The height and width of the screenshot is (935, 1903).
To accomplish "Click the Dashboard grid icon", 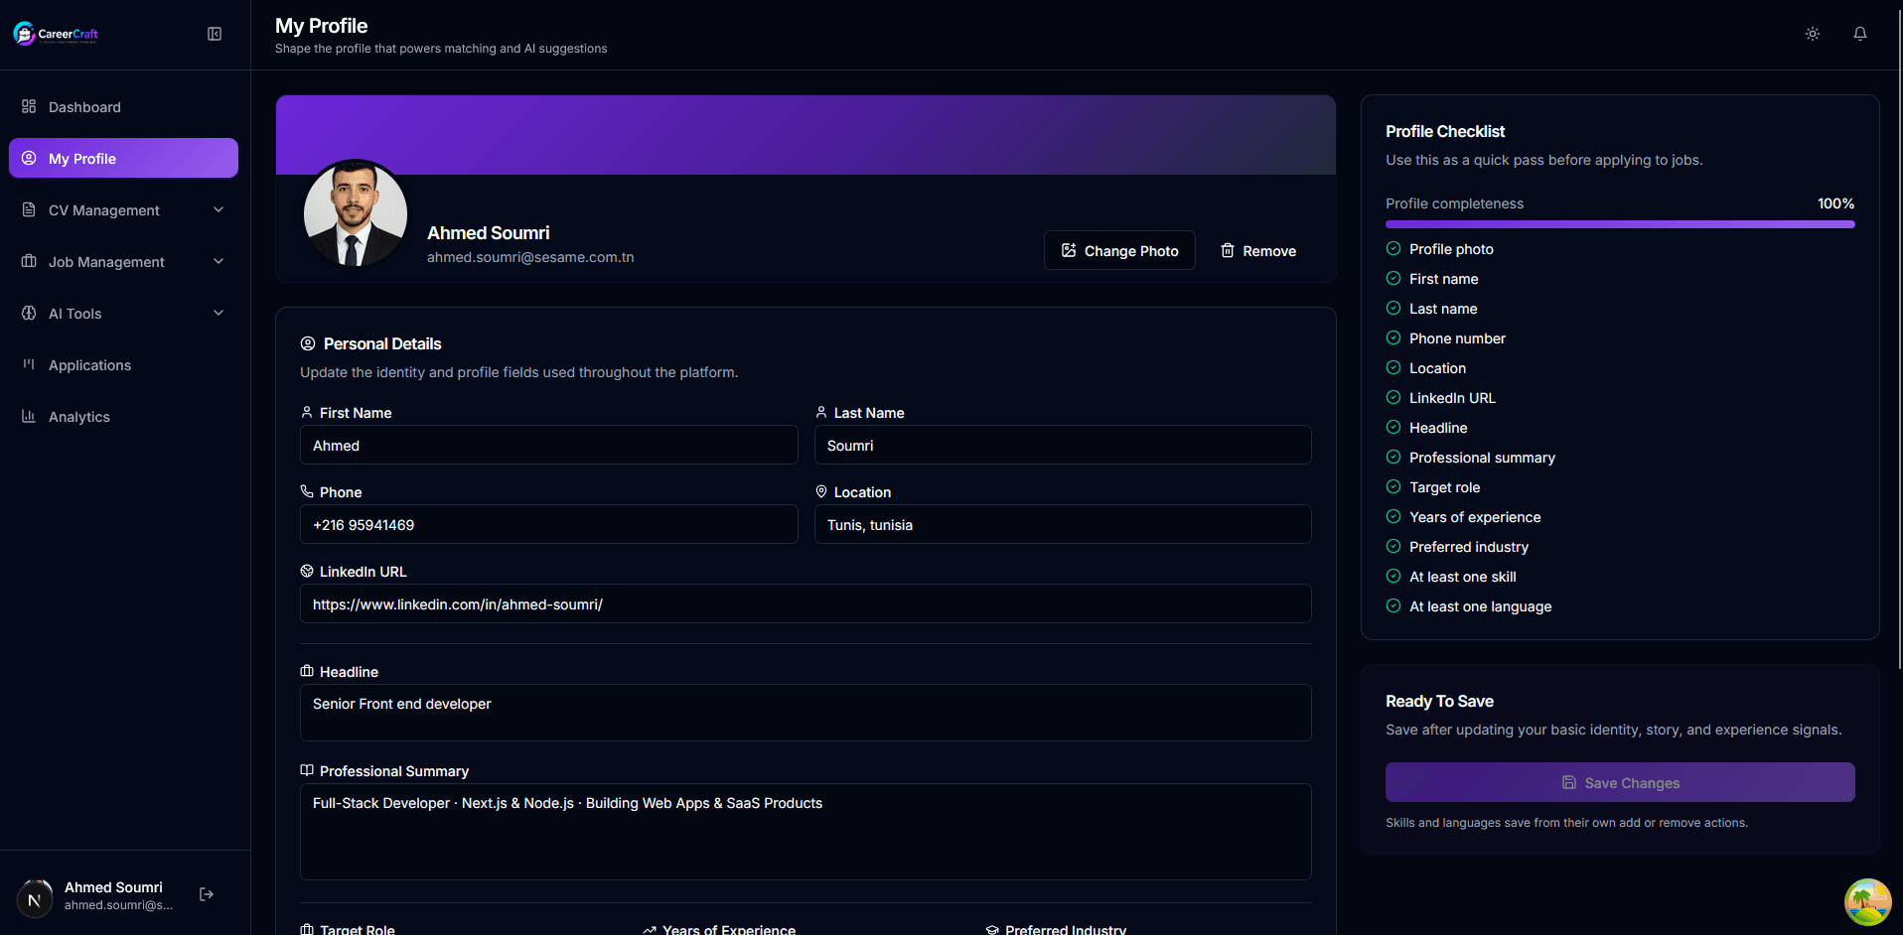I will coord(29,106).
